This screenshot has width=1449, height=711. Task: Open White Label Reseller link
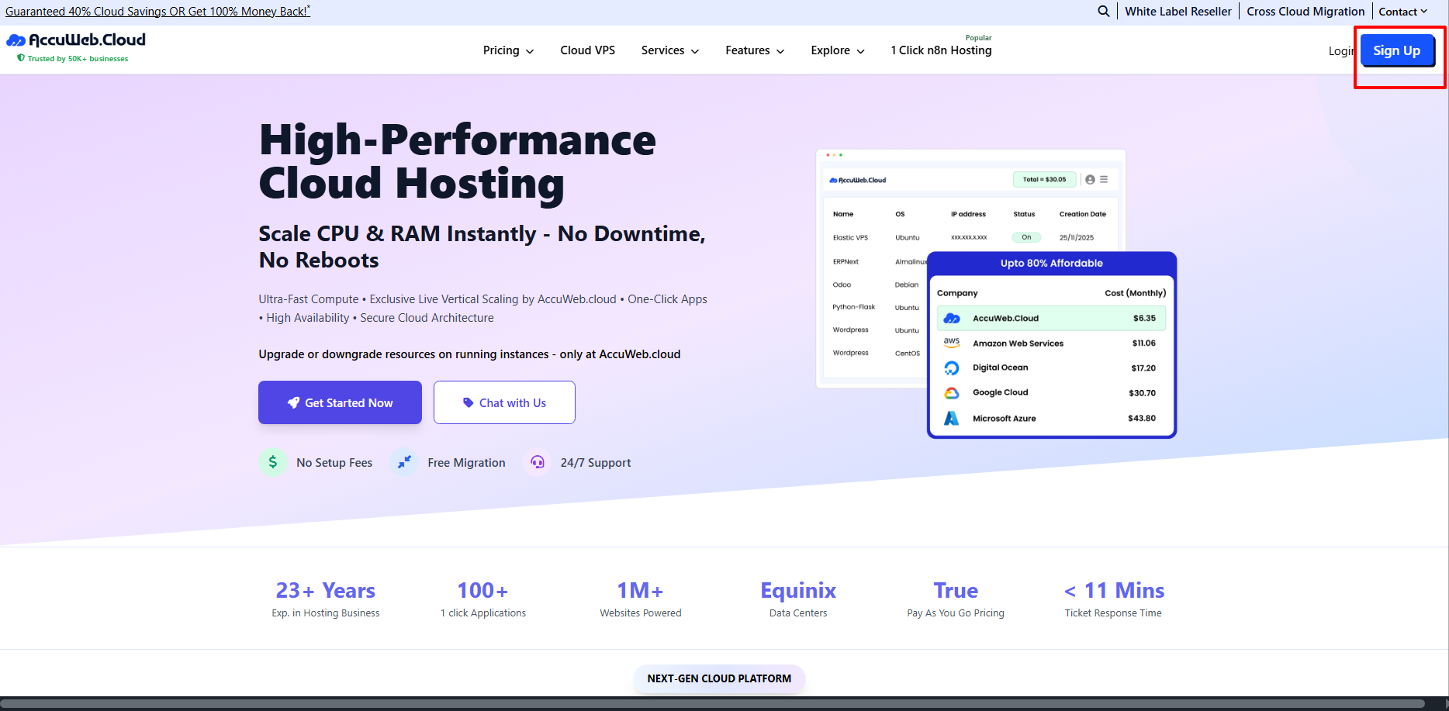[x=1178, y=12]
